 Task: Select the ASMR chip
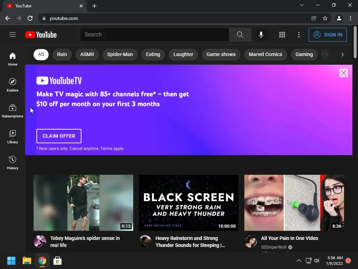[87, 54]
